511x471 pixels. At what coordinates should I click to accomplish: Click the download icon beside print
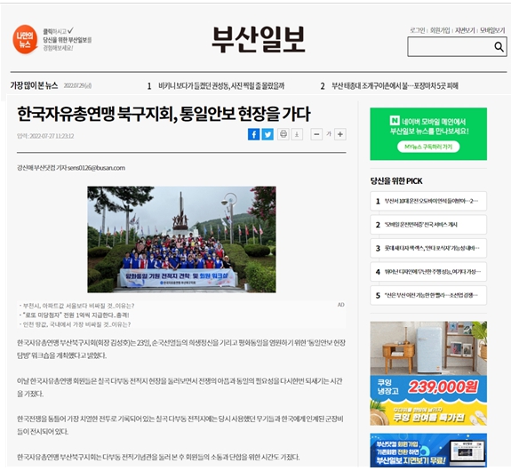(297, 134)
